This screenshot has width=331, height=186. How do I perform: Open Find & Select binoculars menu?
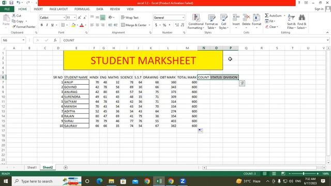[x=302, y=22]
